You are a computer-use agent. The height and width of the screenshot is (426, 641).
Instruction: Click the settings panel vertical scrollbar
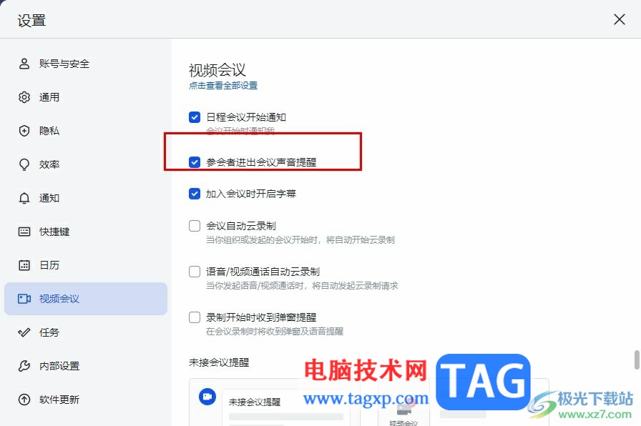click(637, 360)
